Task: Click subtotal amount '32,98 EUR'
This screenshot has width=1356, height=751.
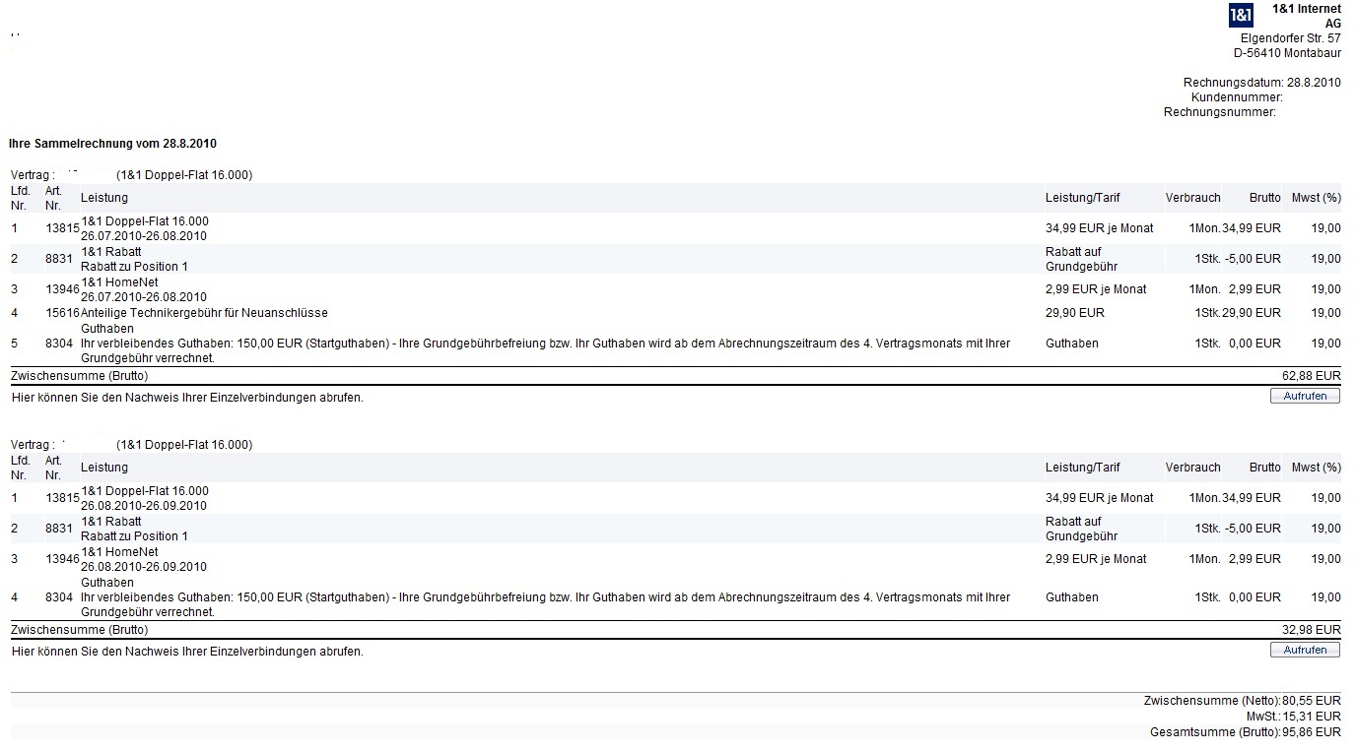Action: coord(1312,630)
